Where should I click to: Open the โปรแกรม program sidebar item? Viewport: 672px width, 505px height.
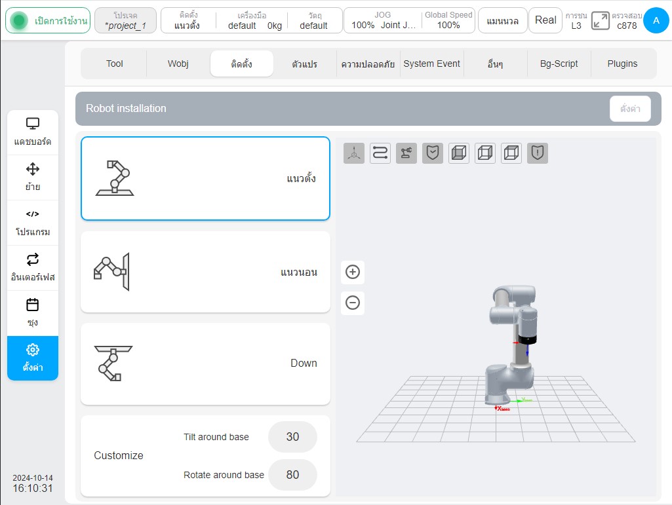(x=33, y=223)
